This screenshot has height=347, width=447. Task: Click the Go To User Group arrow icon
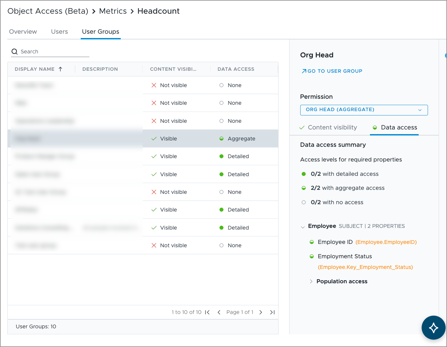point(304,71)
